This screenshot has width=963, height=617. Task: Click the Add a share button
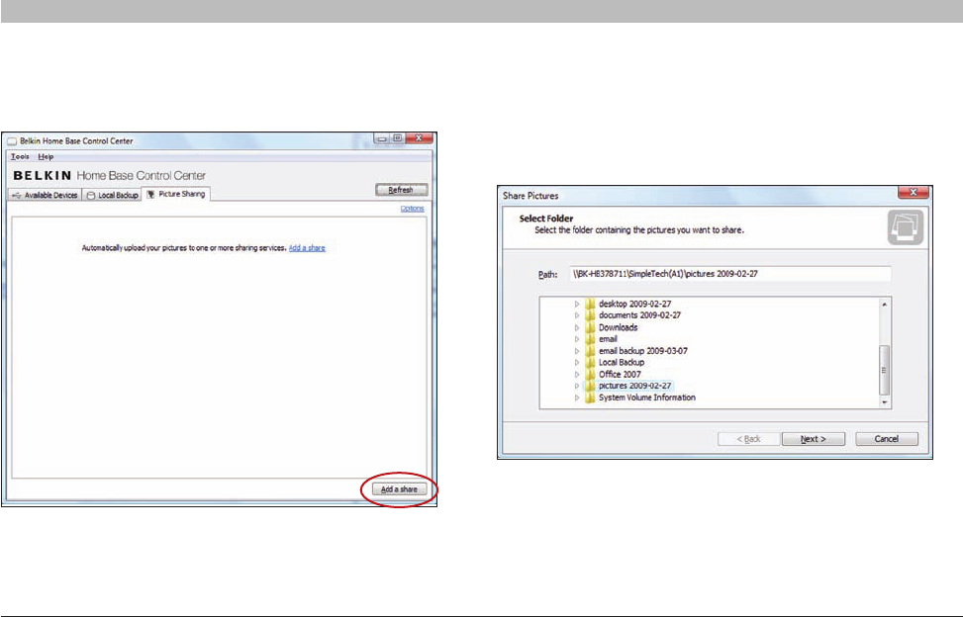pos(399,489)
